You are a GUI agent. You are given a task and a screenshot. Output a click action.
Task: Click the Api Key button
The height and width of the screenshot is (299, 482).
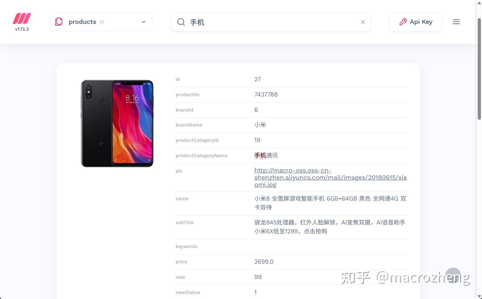point(415,22)
